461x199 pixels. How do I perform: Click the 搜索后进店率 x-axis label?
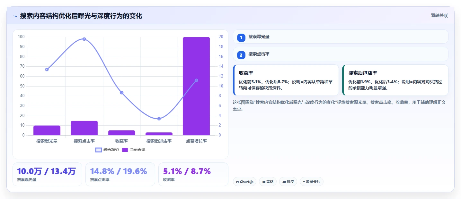coord(159,141)
